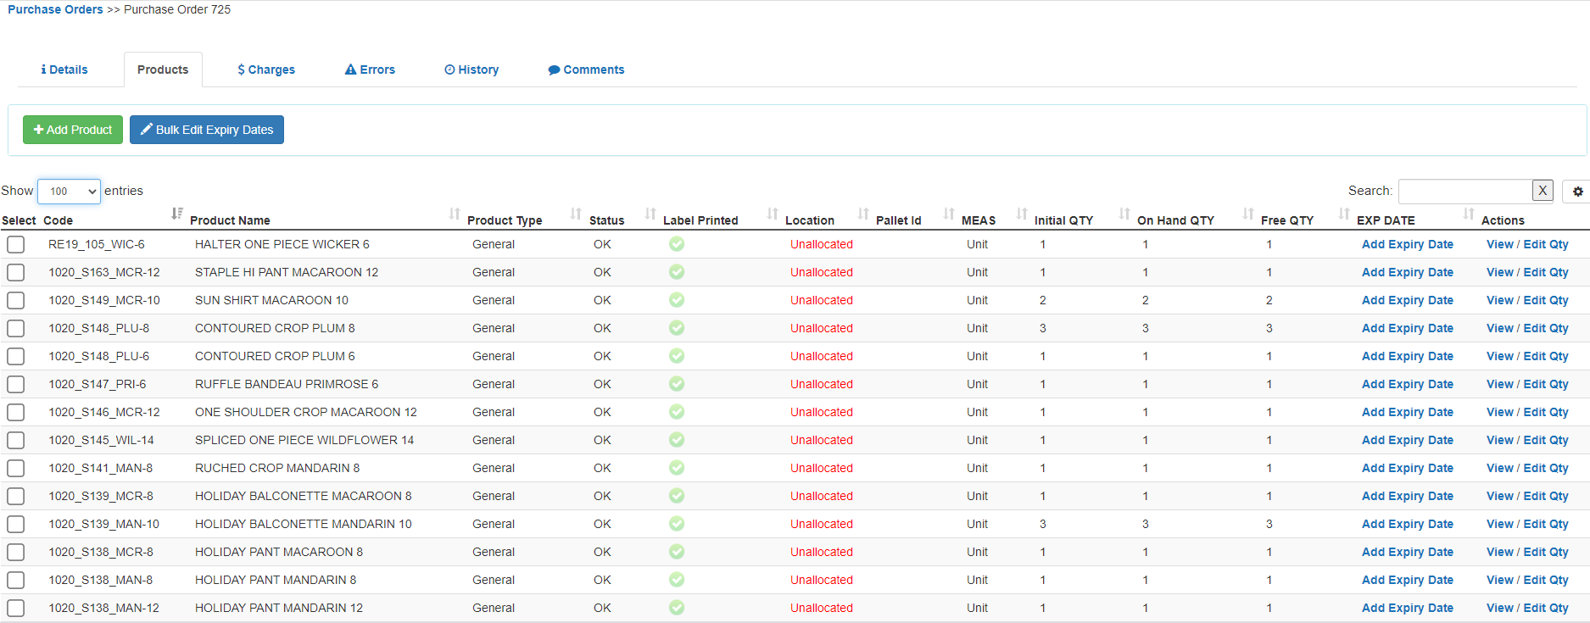The width and height of the screenshot is (1590, 623).
Task: Focus the Search input field
Action: pyautogui.click(x=1464, y=191)
